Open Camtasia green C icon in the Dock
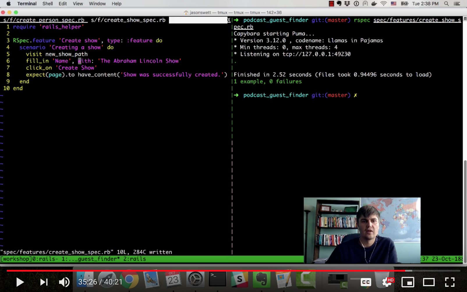This screenshot has width=467, height=292. [306, 280]
